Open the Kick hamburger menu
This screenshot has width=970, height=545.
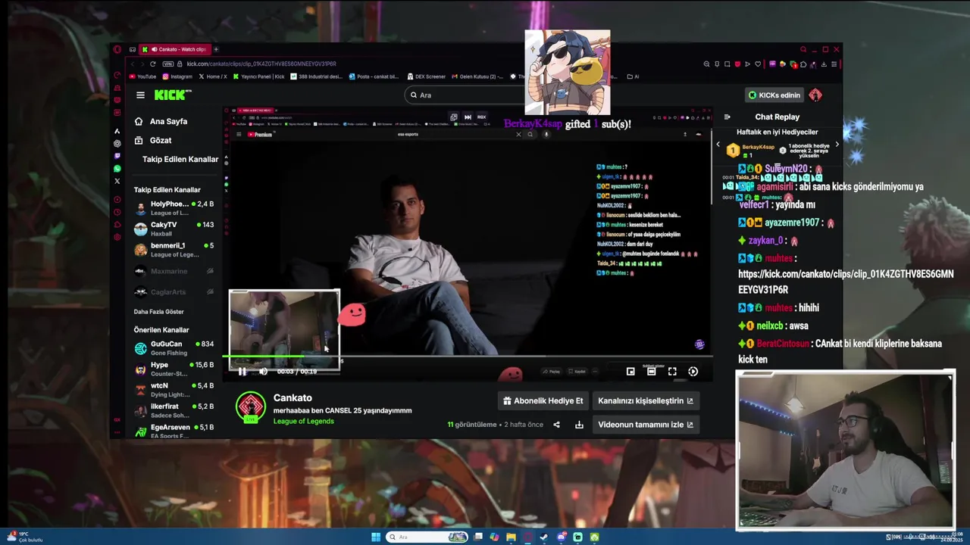click(x=140, y=95)
